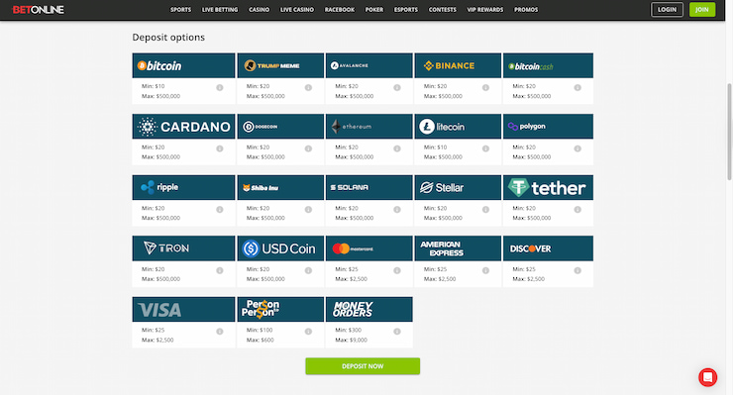Select the Tether deposit logo
The image size is (733, 395).
click(548, 187)
